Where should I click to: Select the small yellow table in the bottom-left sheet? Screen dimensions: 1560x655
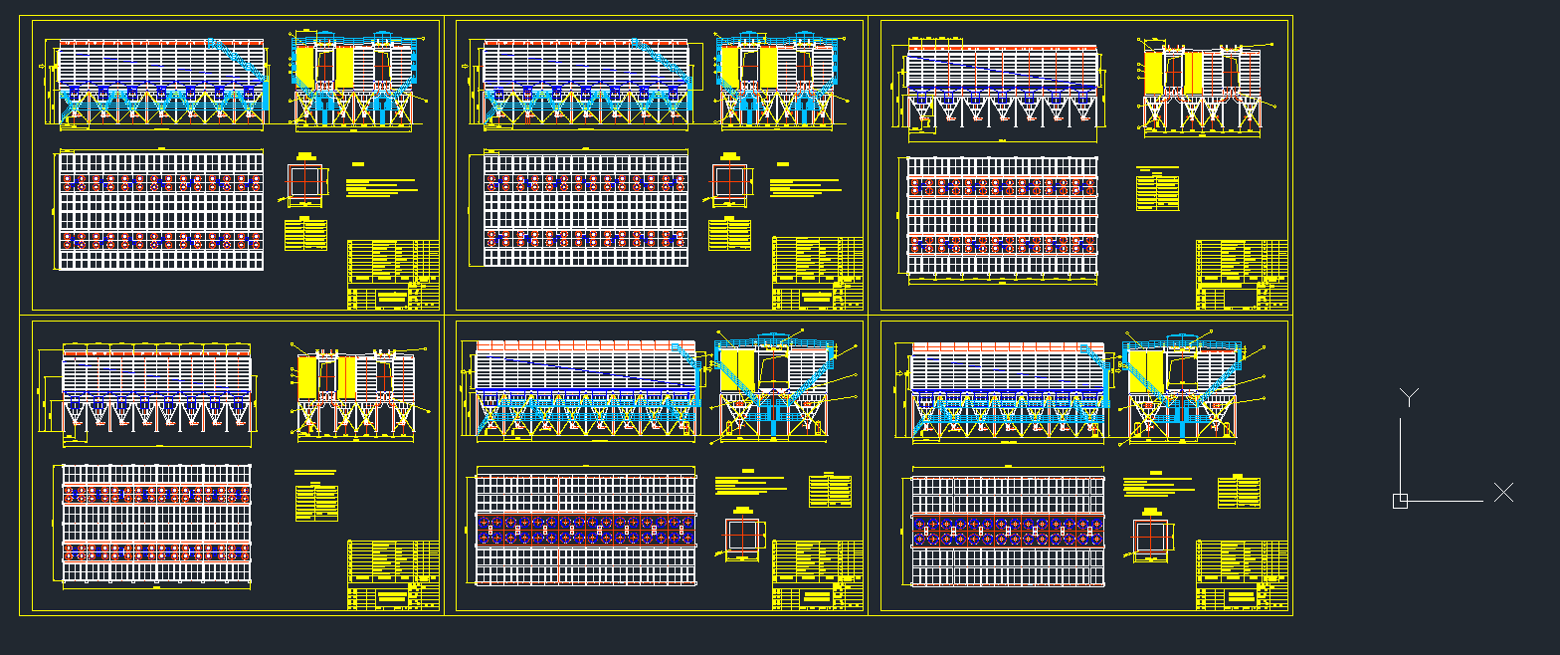coord(316,502)
